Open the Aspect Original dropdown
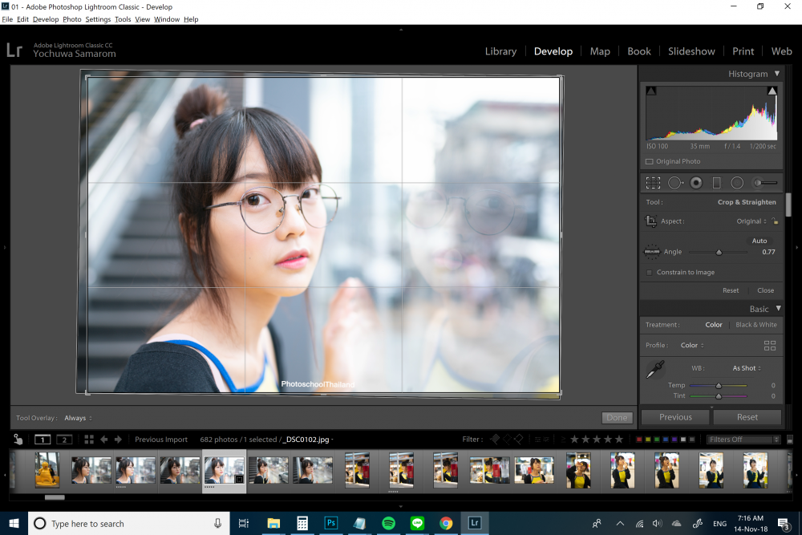802x535 pixels. (x=751, y=221)
